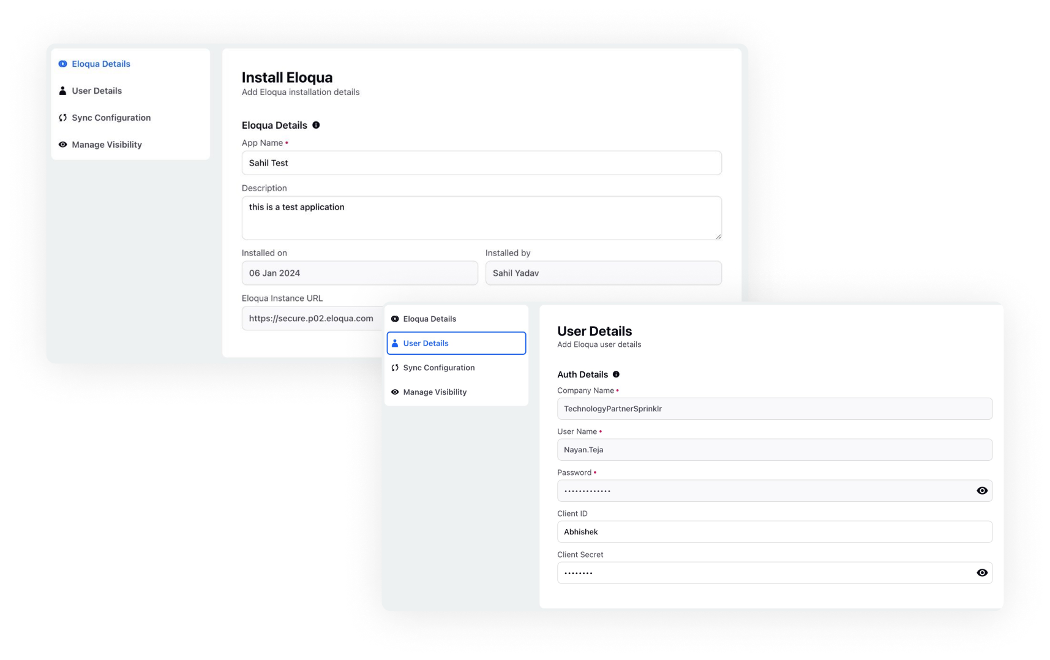Show the hidden Client Secret
The image size is (1050, 660).
coord(981,572)
